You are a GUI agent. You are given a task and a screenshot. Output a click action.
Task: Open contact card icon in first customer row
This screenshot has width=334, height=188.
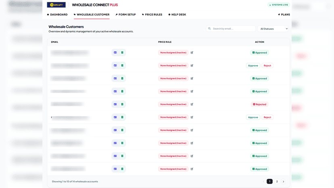[115, 52]
